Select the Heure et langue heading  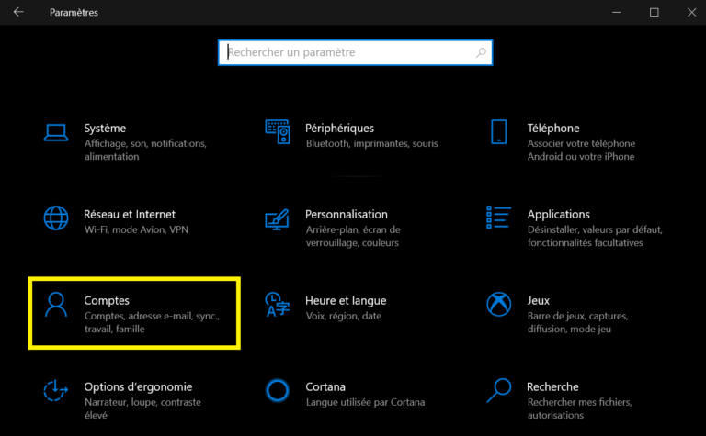point(346,301)
